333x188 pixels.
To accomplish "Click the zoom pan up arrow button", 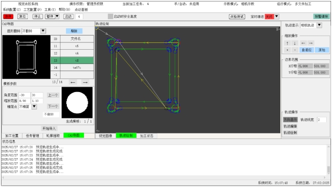I will (x=287, y=43).
